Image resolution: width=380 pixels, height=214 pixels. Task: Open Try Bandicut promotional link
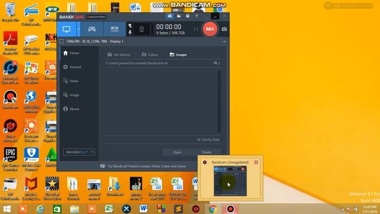(143, 166)
